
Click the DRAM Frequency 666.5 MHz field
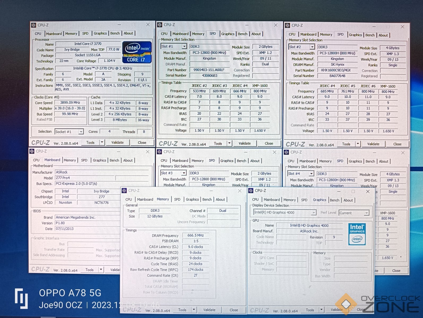(x=196, y=235)
